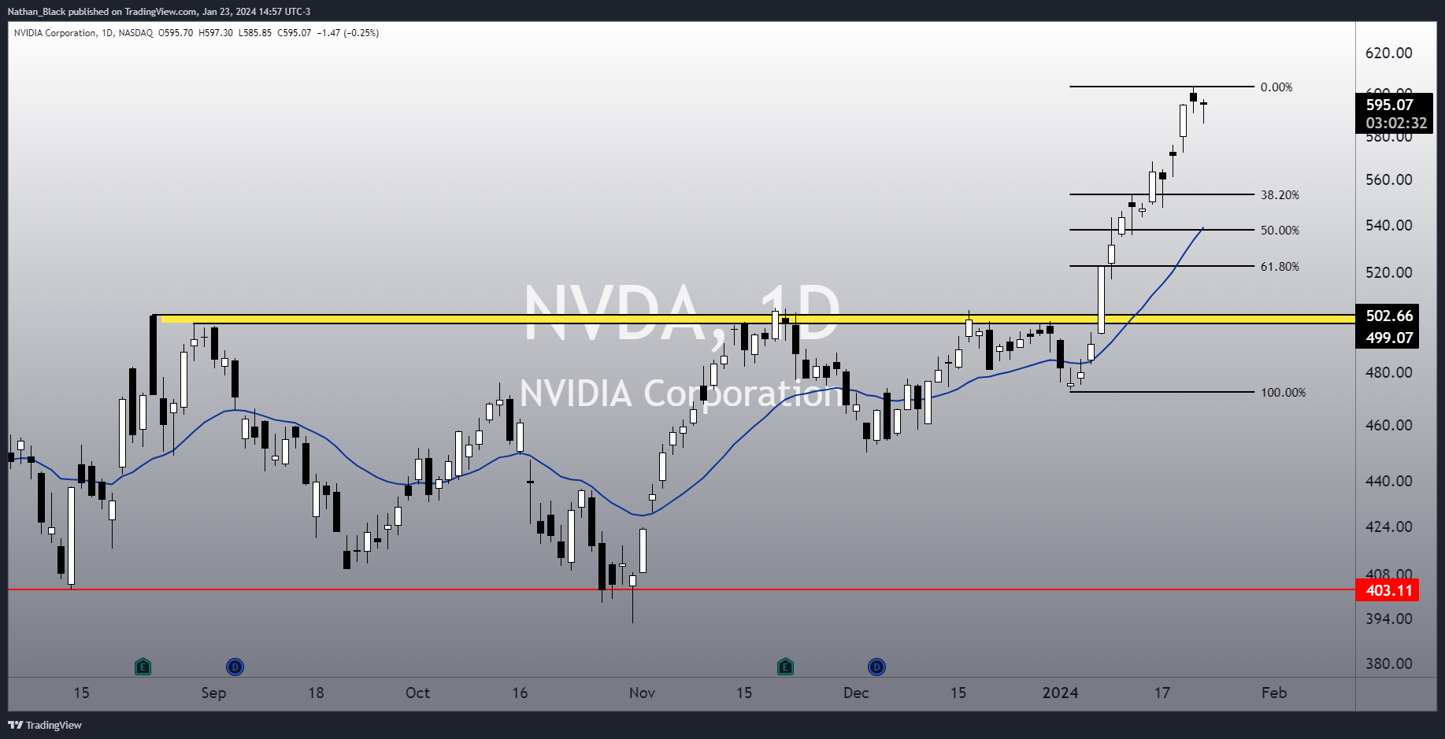Click the red 403.11 price label

click(x=1388, y=590)
